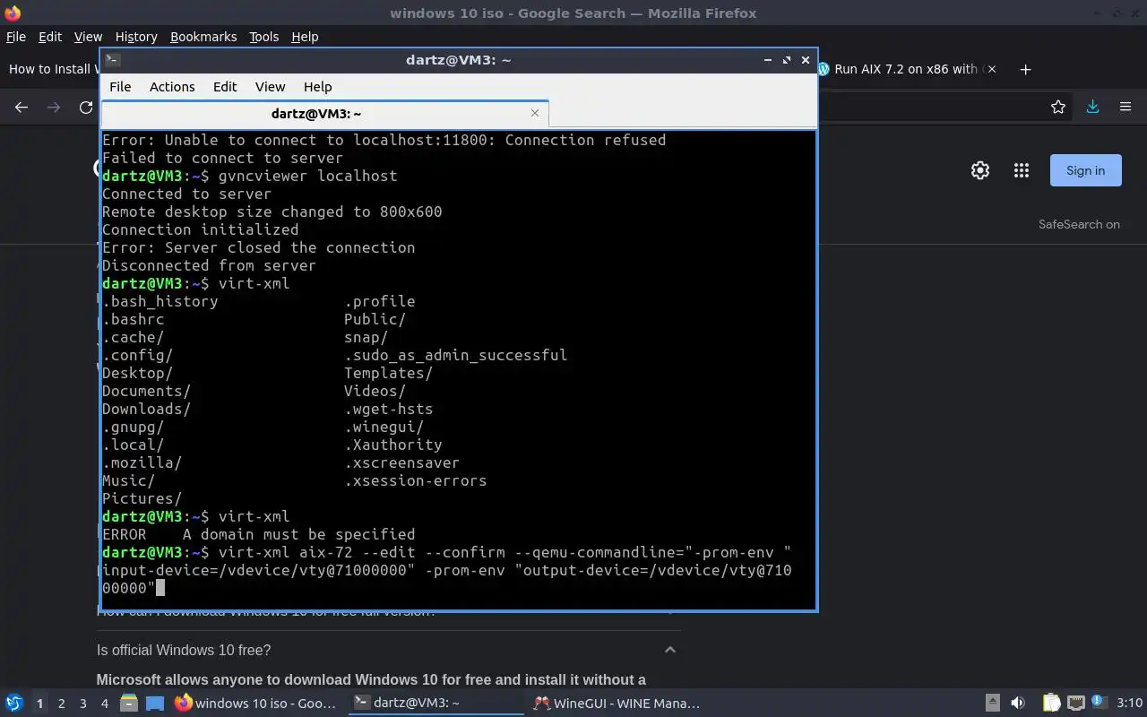The image size is (1147, 717).
Task: Select dartz@VM3 terminal taskbar entry
Action: pos(436,704)
